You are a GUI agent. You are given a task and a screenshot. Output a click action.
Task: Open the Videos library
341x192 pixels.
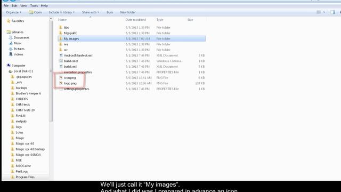(x=18, y=54)
